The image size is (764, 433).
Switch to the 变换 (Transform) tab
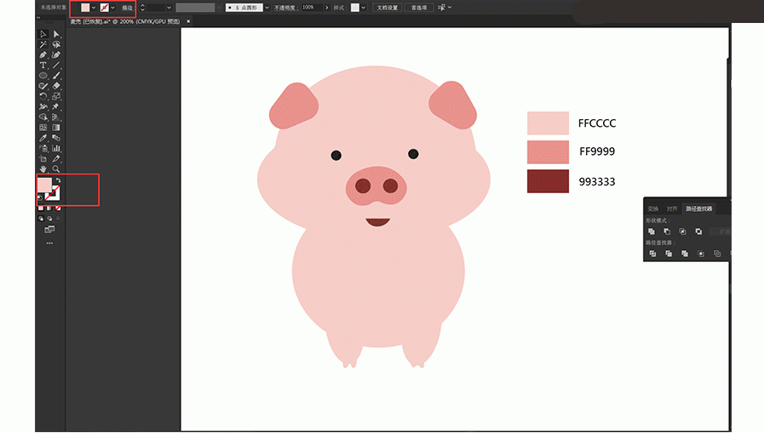click(653, 208)
